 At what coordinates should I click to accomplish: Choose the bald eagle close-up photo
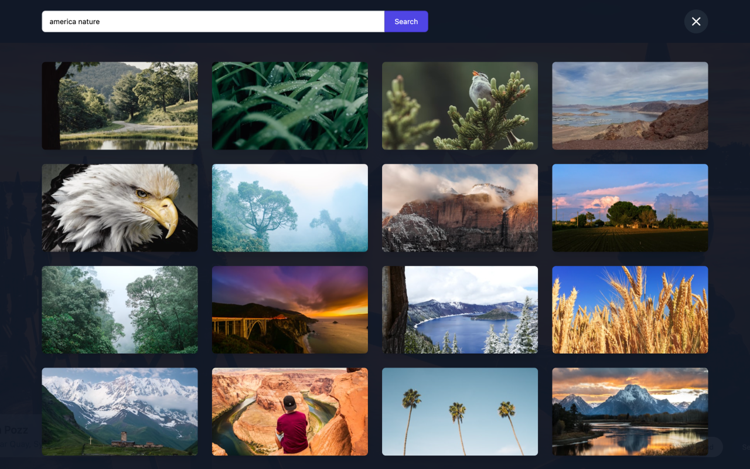point(120,208)
